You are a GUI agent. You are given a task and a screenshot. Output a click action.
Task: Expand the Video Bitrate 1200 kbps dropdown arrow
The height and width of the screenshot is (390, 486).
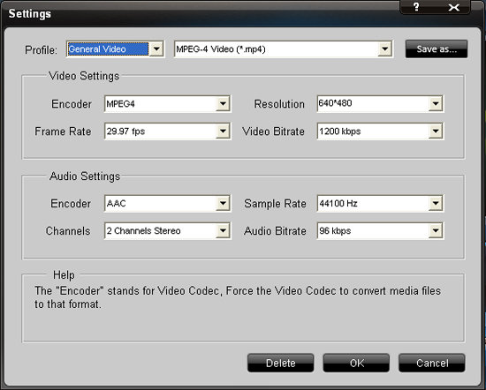[x=436, y=131]
